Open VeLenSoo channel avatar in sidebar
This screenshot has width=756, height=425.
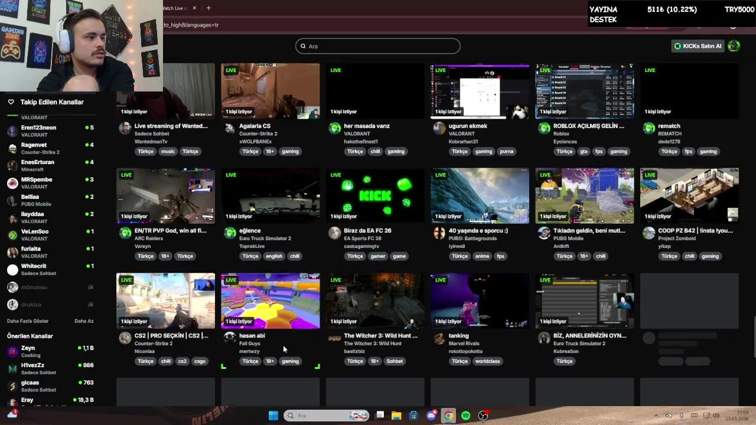[12, 235]
